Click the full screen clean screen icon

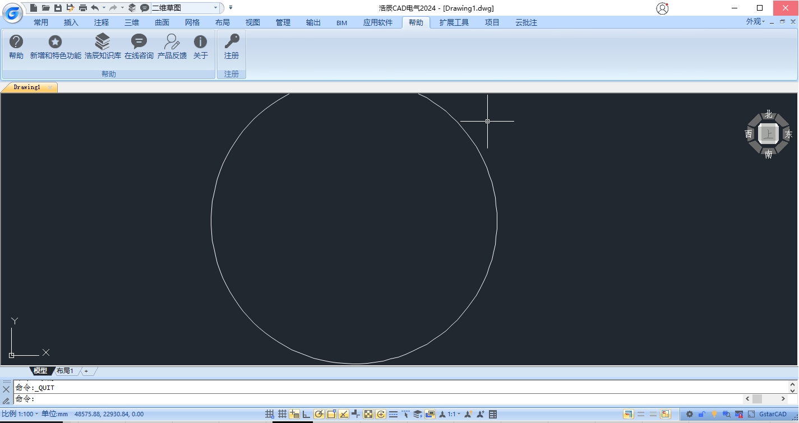751,414
